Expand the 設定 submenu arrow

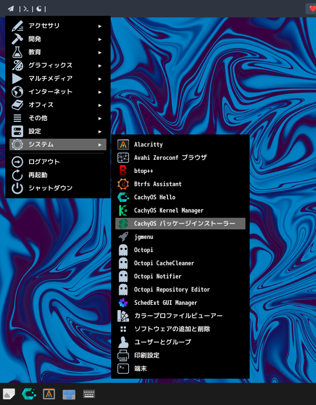100,131
